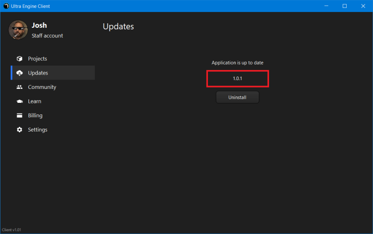
Task: Click the Learn graduation cap icon
Action: 19,101
